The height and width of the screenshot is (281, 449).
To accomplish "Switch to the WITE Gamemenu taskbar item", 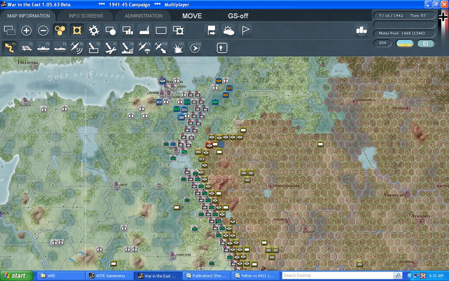I will [x=110, y=276].
